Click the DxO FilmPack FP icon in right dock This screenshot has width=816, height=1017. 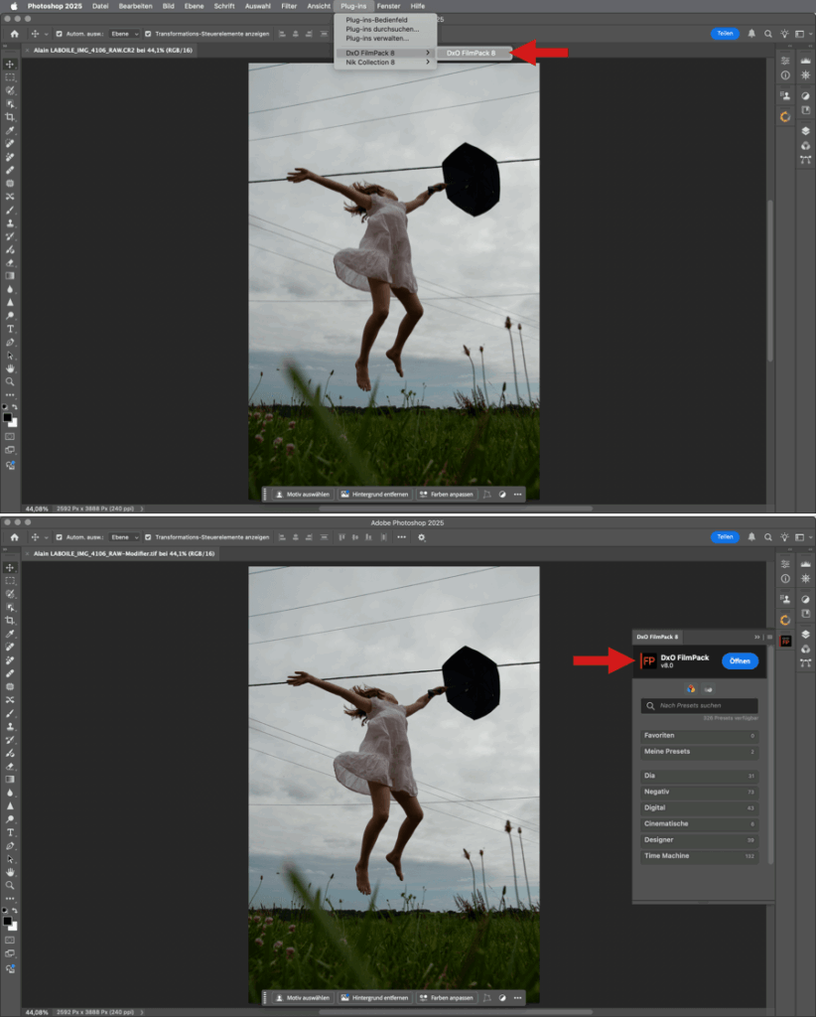pos(785,642)
